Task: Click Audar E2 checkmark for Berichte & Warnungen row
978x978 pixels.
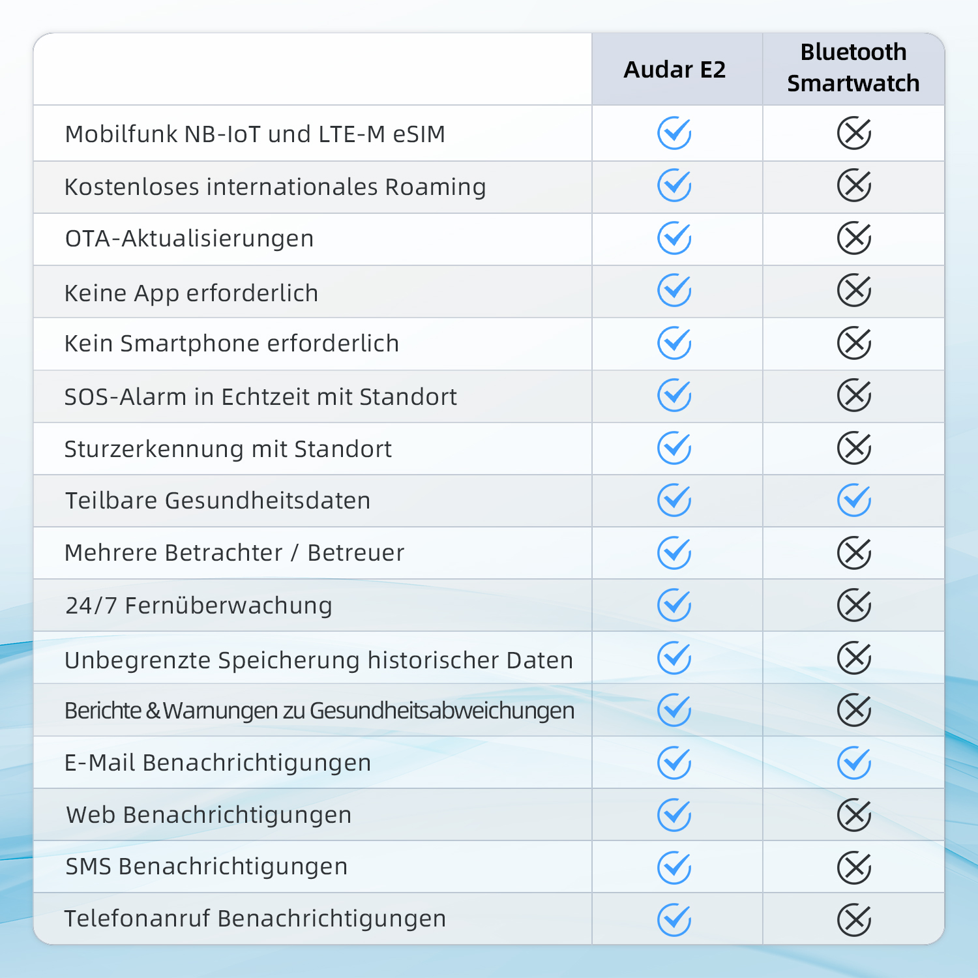Action: (x=674, y=710)
